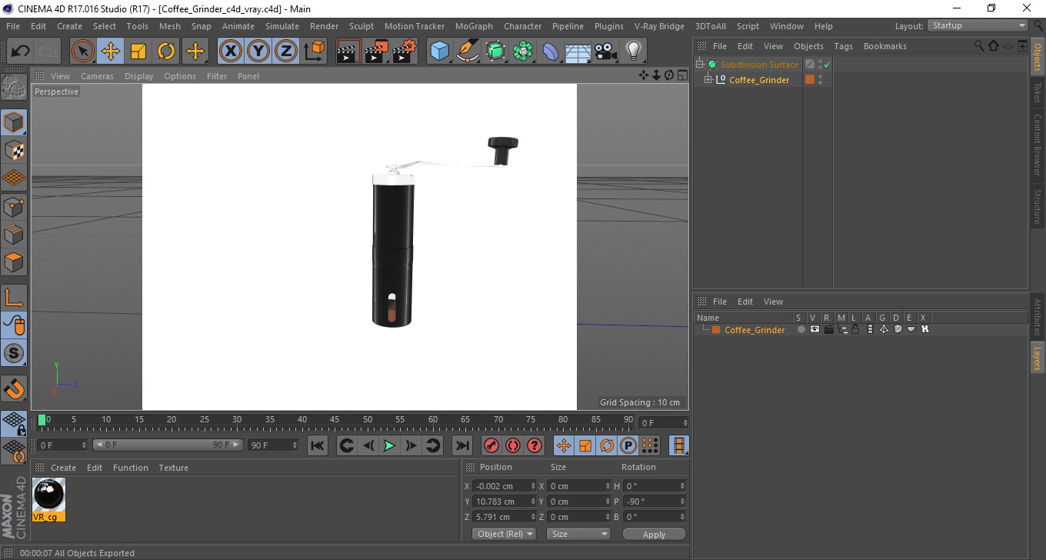
Task: Enable Axis mode L icon
Action: coord(14,298)
